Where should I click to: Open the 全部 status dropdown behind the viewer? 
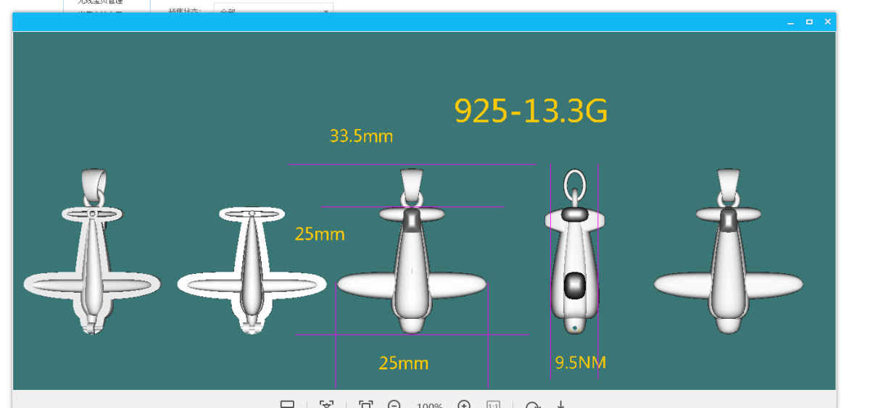(x=273, y=10)
